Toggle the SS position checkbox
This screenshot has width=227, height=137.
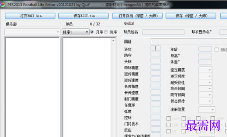pos(198,119)
